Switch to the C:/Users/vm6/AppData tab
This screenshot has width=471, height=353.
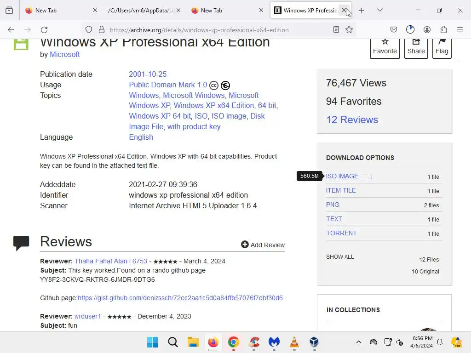coord(140,11)
